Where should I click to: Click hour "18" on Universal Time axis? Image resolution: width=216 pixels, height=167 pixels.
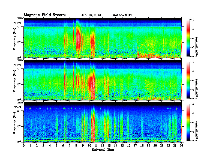[142, 146]
